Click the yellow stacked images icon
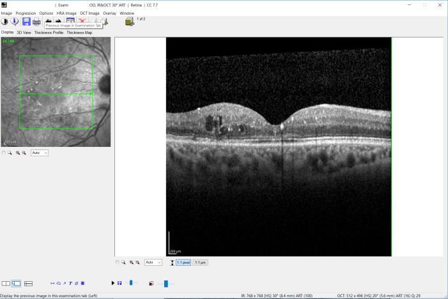448x299 pixels. coord(130,22)
